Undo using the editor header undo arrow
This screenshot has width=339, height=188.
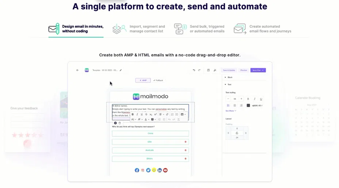click(194, 70)
